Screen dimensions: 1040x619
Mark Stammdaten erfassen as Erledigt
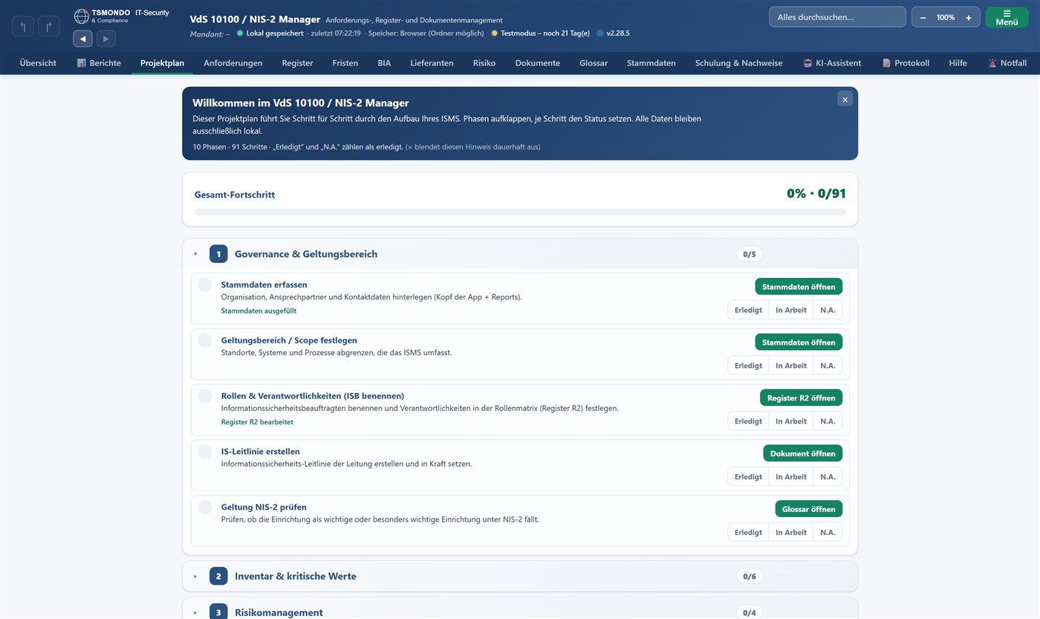(x=748, y=310)
